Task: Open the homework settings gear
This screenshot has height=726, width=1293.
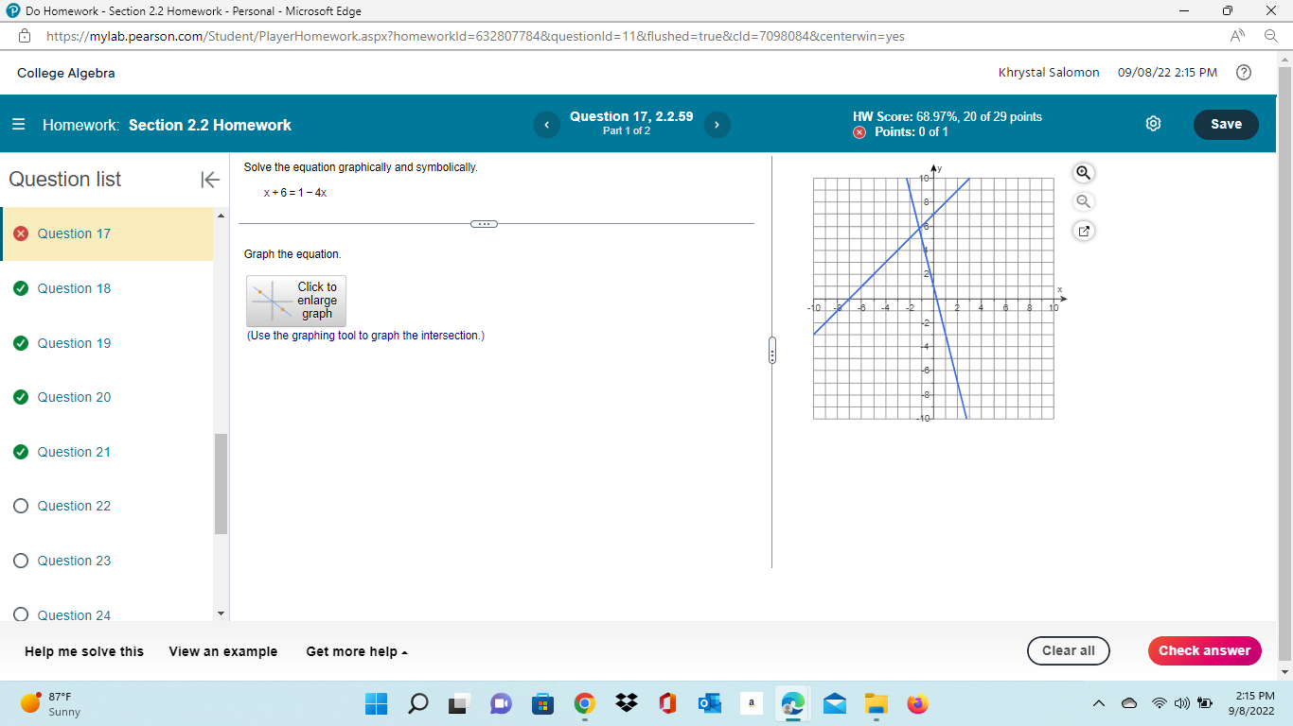Action: 1153,124
